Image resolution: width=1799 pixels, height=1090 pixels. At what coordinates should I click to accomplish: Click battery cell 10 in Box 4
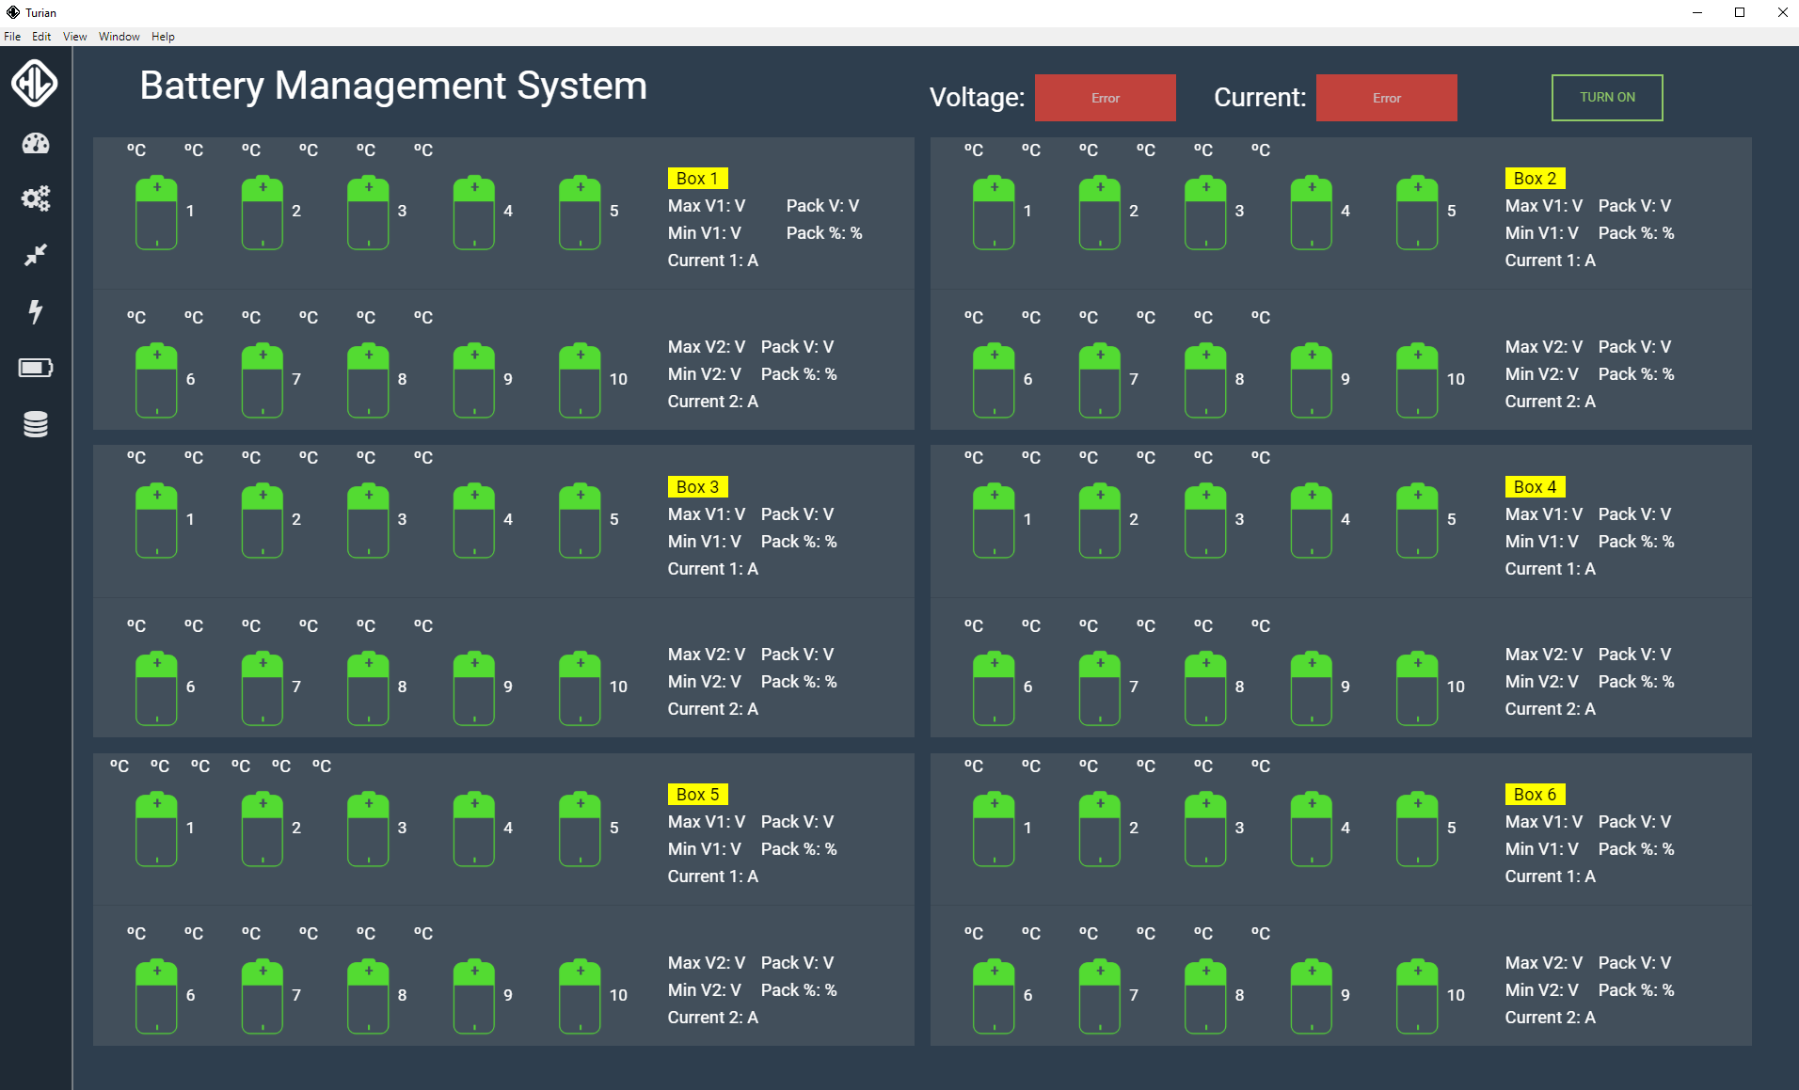[x=1417, y=687]
